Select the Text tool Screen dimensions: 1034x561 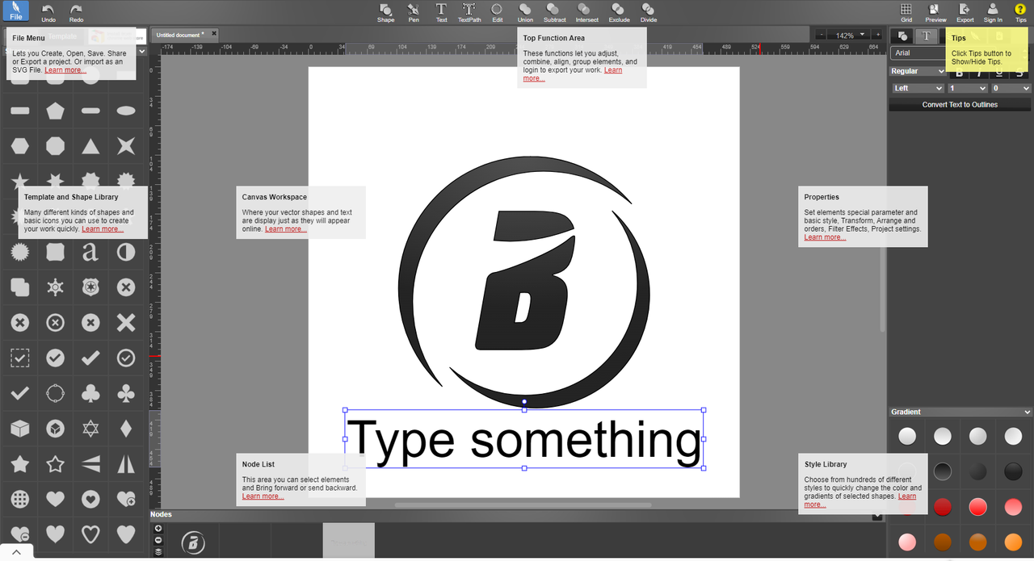(441, 12)
